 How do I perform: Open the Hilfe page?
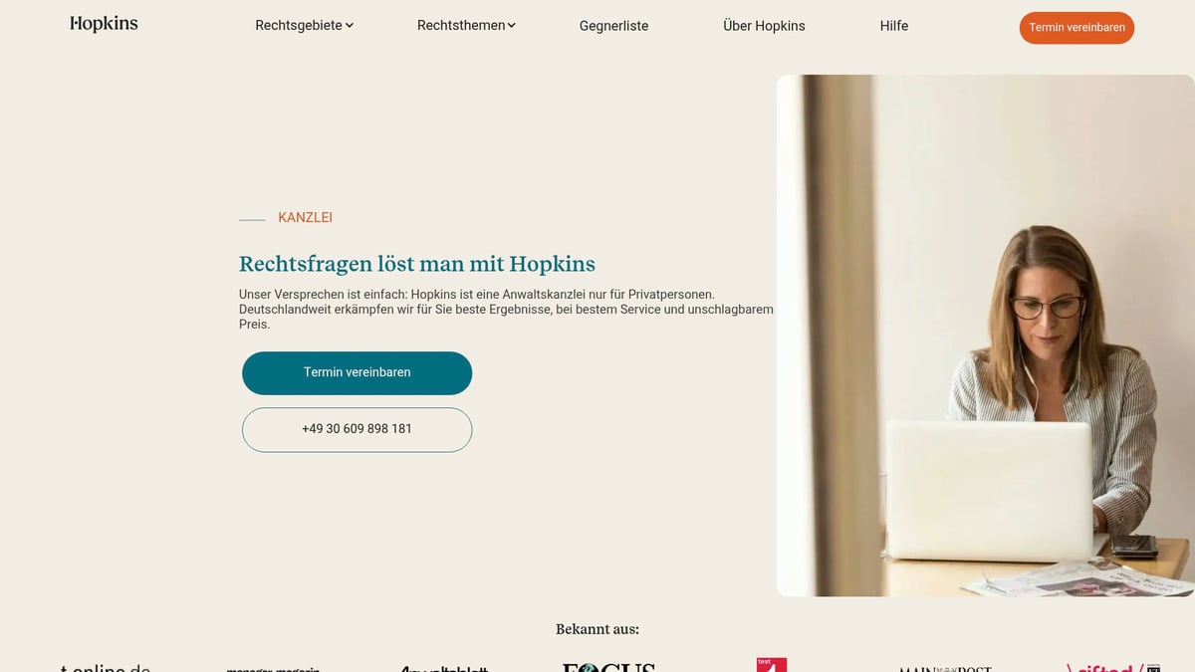coord(894,26)
